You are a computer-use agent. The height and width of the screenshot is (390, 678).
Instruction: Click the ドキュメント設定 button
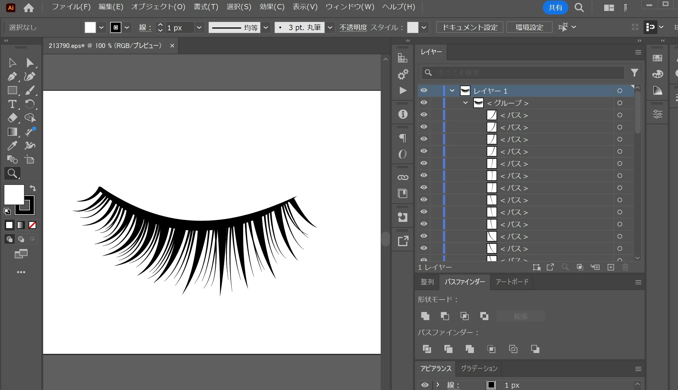click(470, 27)
